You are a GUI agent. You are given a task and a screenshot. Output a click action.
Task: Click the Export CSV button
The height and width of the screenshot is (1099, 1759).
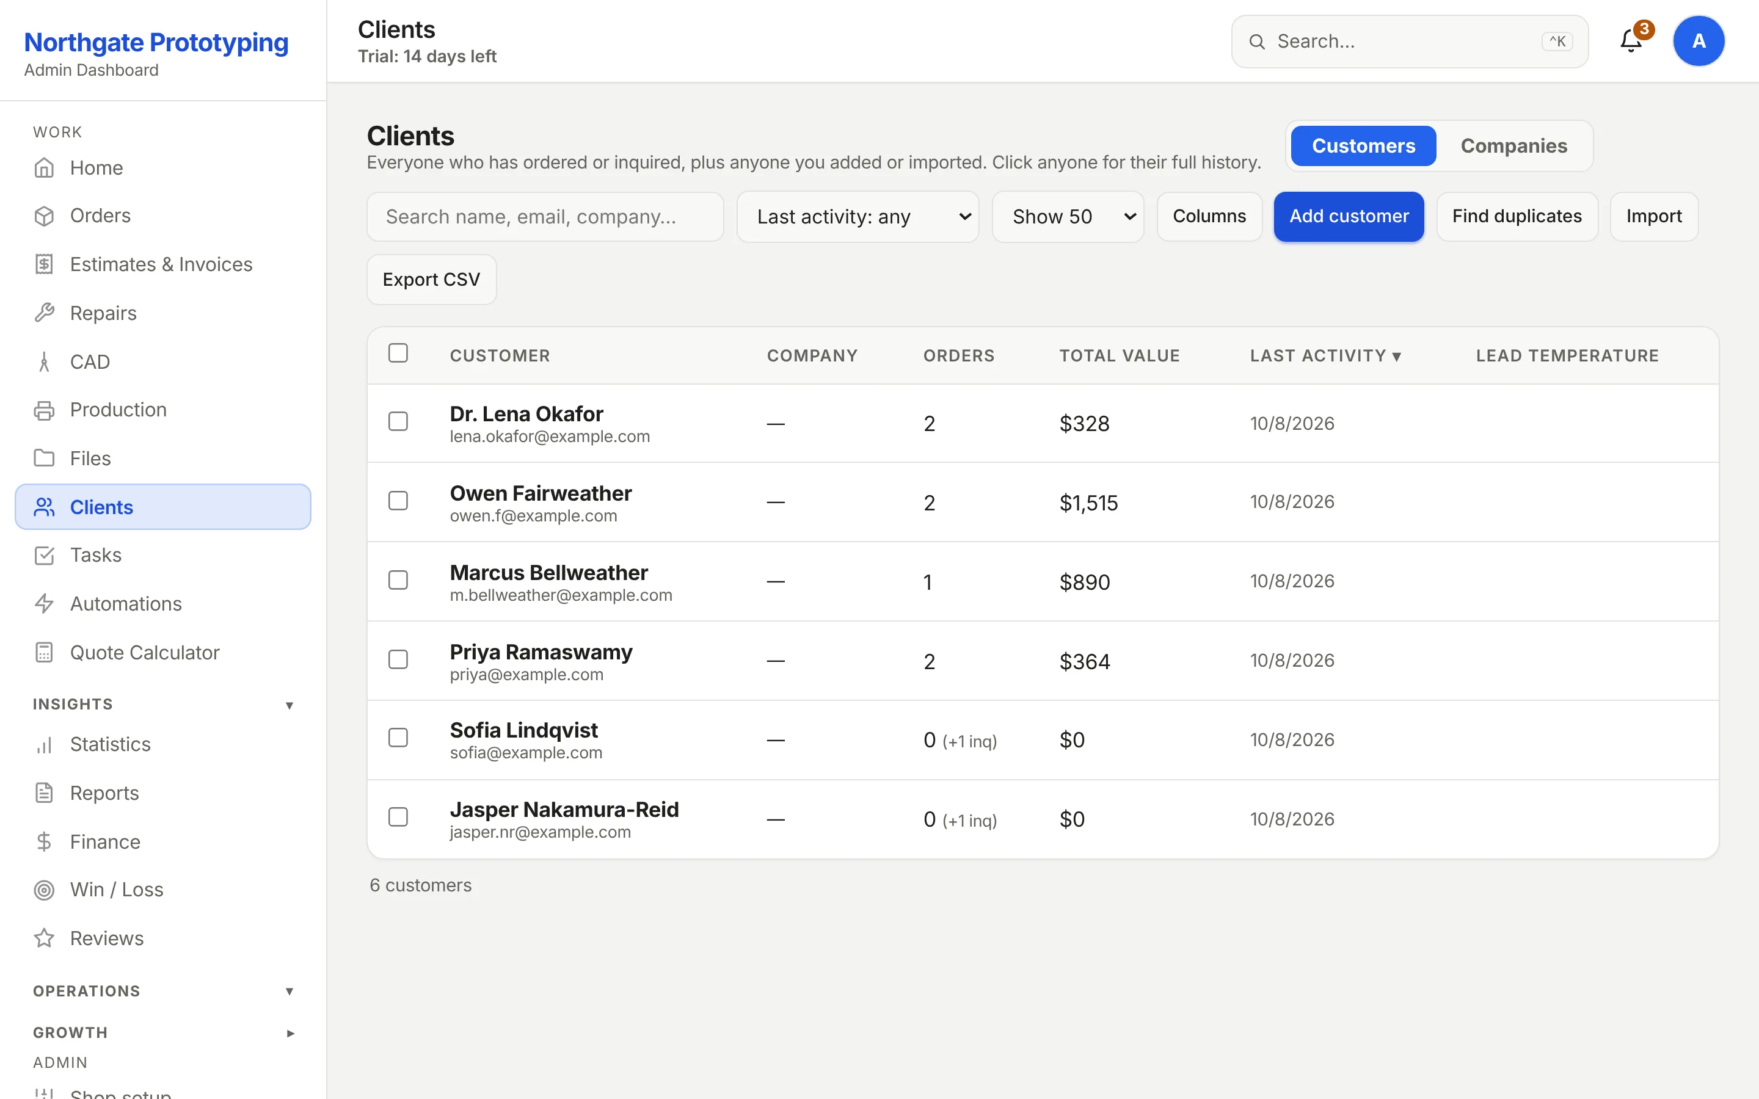[x=432, y=280]
